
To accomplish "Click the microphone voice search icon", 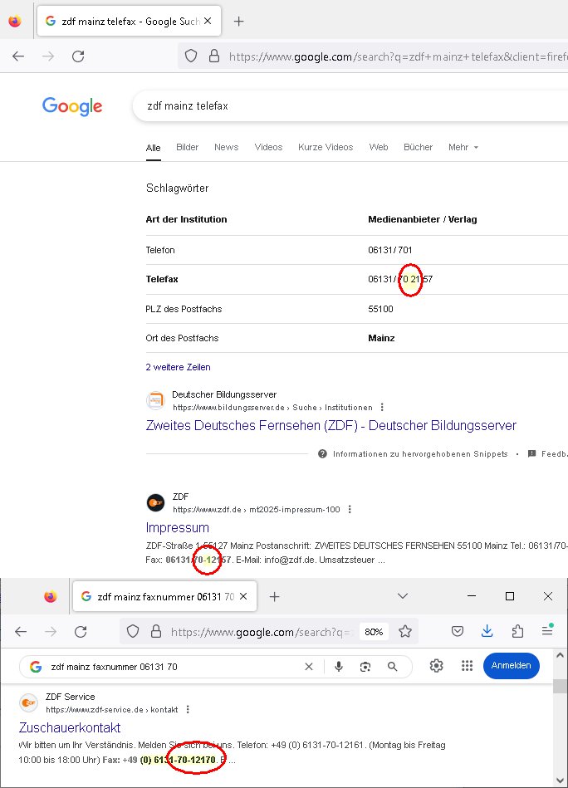I will pos(338,666).
